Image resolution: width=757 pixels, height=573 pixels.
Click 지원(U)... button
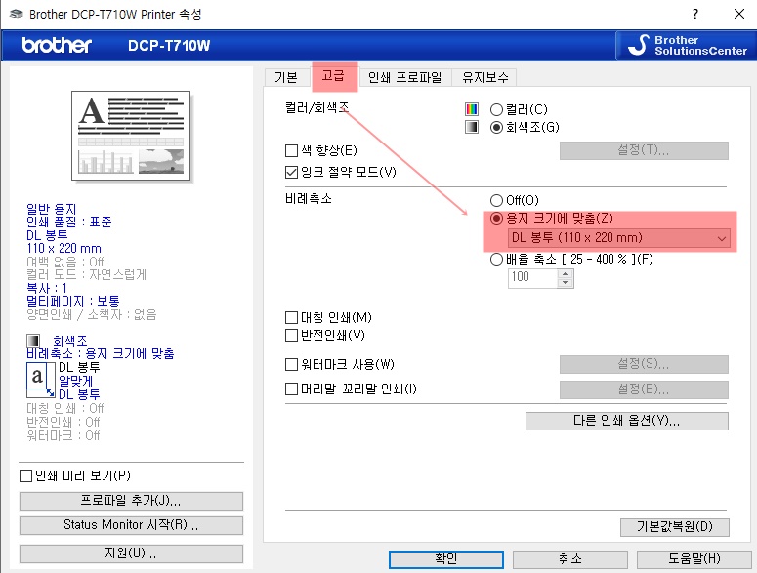tap(131, 553)
